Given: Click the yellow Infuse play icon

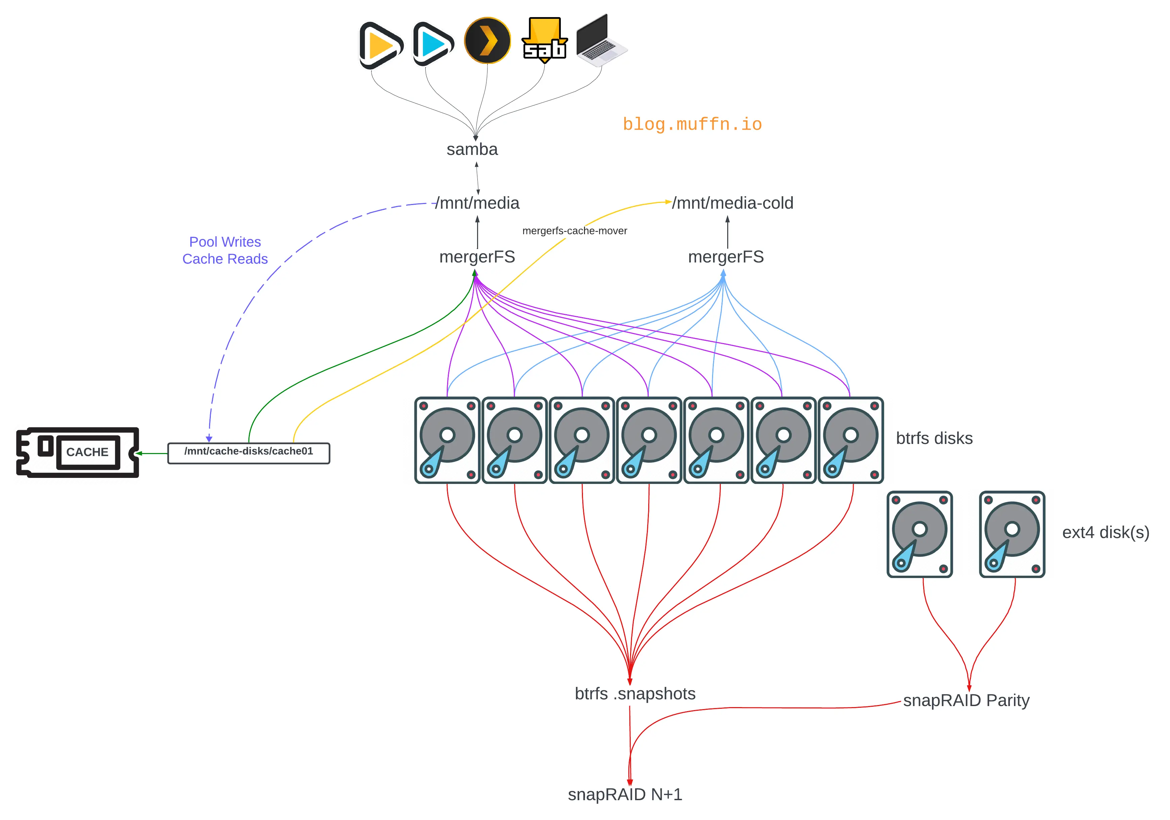Looking at the screenshot, I should point(381,45).
